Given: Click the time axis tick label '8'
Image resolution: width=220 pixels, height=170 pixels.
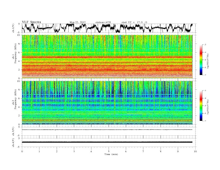Looking at the screenshot, I should tap(161, 151).
